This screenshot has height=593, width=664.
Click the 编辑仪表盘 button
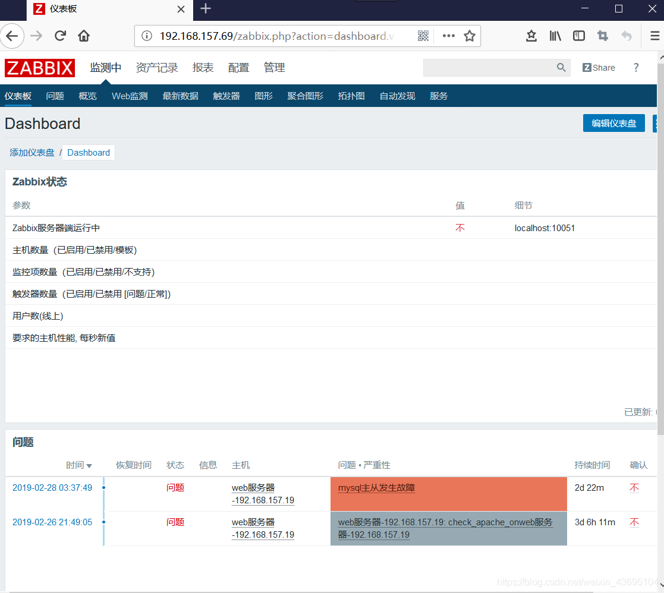point(613,123)
